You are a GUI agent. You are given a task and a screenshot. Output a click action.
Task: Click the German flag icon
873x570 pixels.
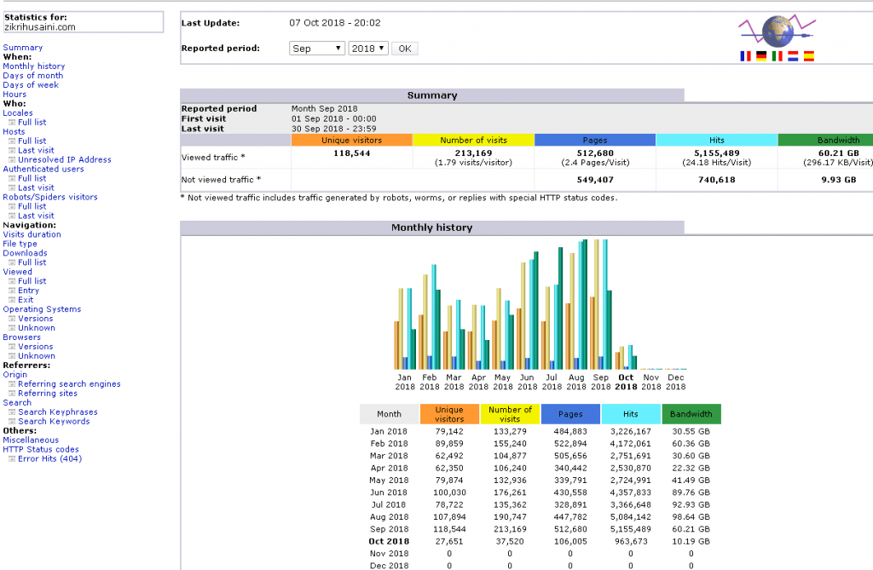761,56
